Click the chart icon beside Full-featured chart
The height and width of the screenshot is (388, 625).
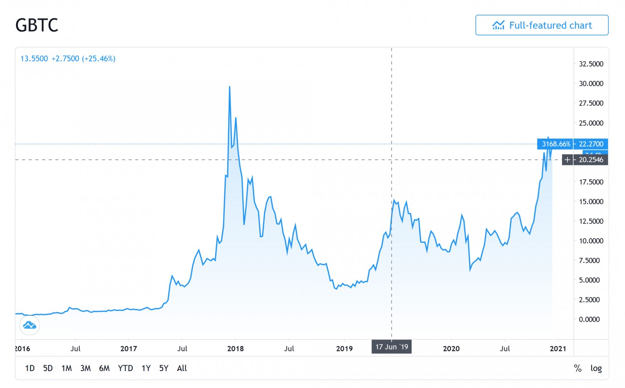click(x=498, y=25)
